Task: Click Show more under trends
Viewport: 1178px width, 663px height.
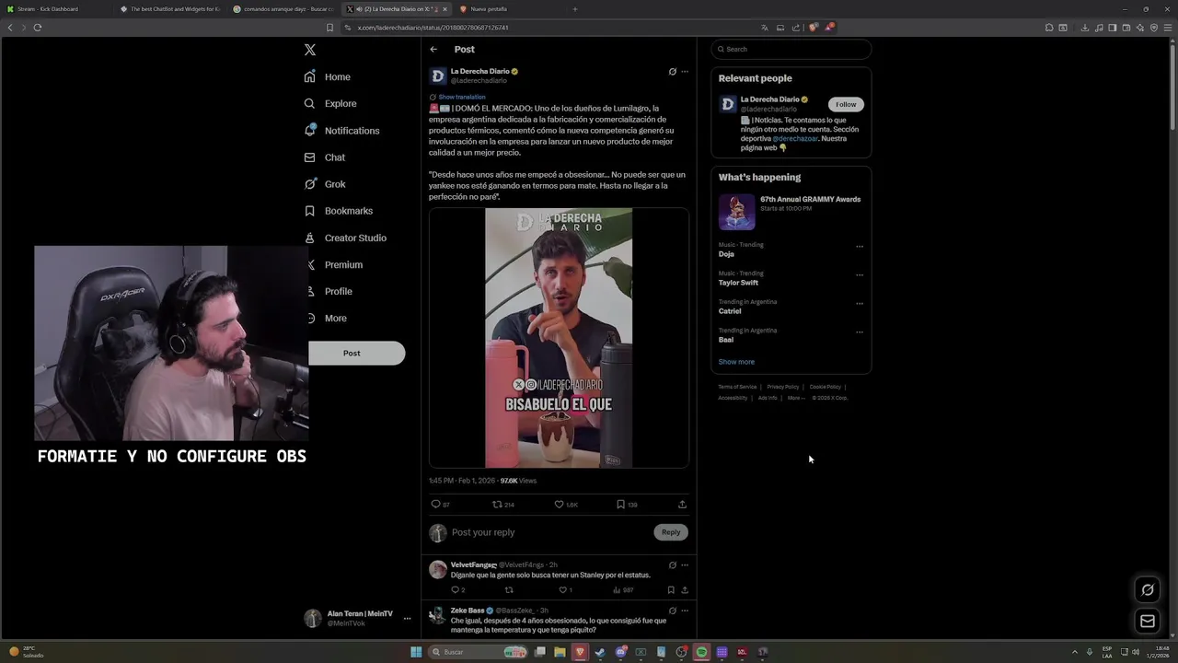Action: (736, 362)
